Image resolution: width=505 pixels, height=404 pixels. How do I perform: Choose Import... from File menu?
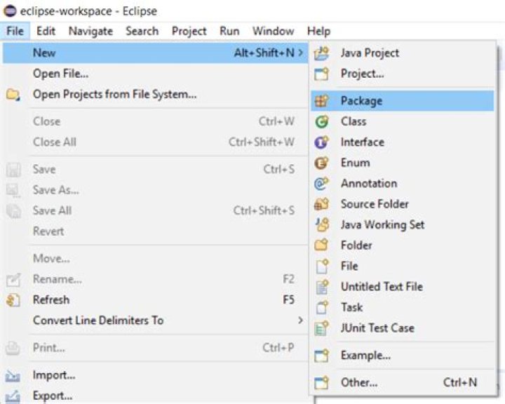(54, 375)
